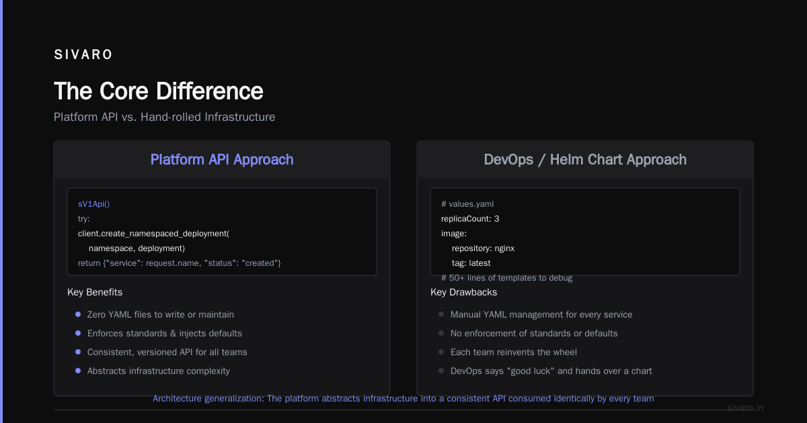Click the "Key Benefits" label

pos(95,292)
